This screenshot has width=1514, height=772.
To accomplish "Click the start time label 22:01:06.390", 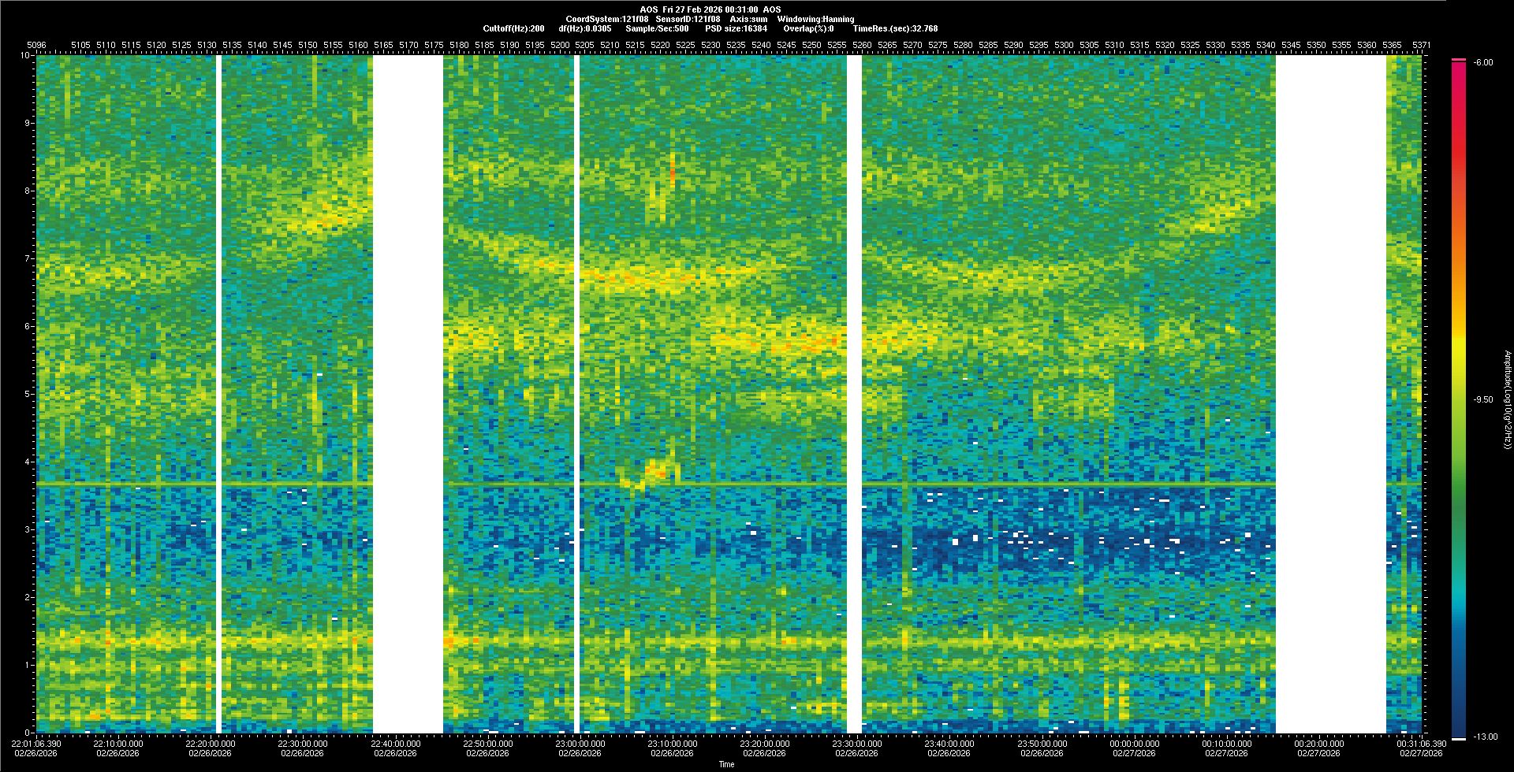I will click(x=36, y=744).
